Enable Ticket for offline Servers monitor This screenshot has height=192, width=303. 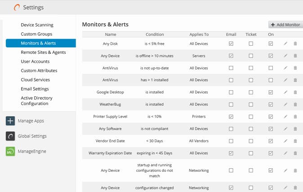[x=251, y=56]
